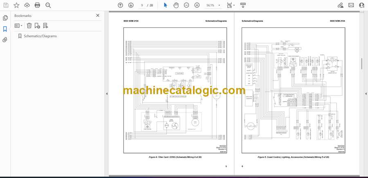Screen dimensions: 368x178
Task: Print the document
Action: pyautogui.click(x=37, y=5)
